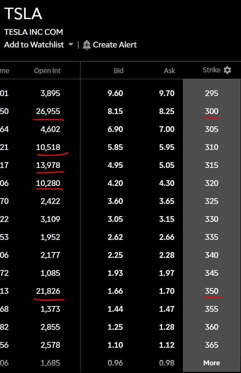Click the Strike column header
Image resolution: width=241 pixels, height=373 pixels.
coord(212,70)
